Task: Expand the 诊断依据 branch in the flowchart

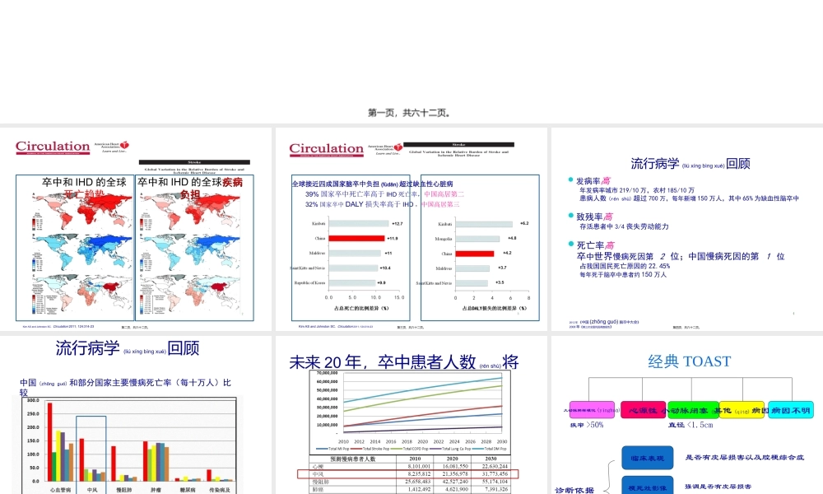Action: (x=576, y=488)
